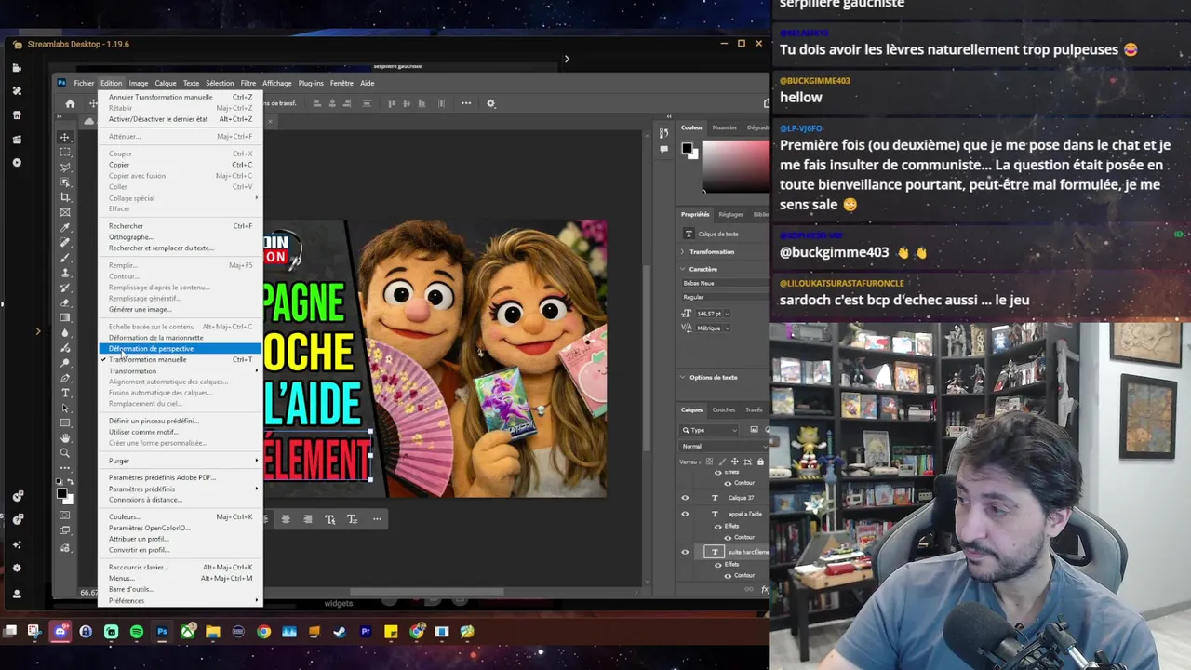Toggle checked Transformation manuelle menu entry
Viewport: 1191px width, 670px height.
tap(180, 359)
